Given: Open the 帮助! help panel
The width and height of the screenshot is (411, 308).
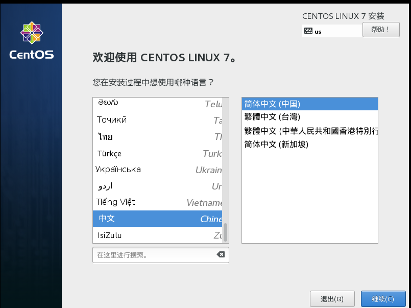Looking at the screenshot, I should coord(381,29).
